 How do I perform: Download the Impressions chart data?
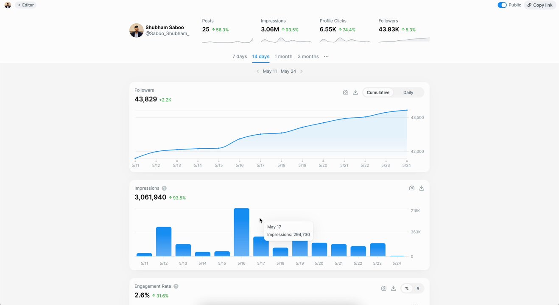click(x=422, y=188)
